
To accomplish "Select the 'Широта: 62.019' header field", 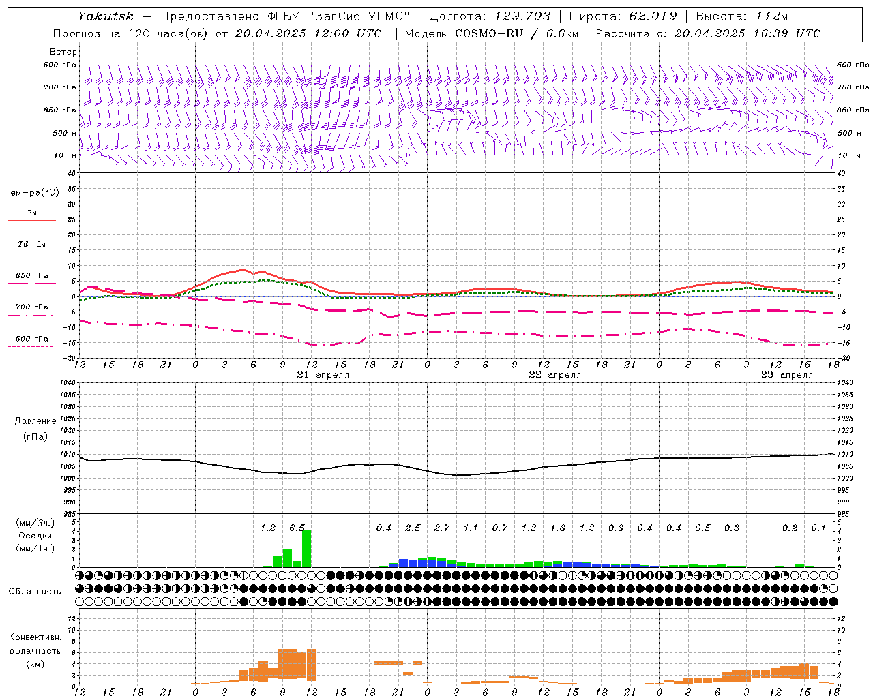I will 623,16.
